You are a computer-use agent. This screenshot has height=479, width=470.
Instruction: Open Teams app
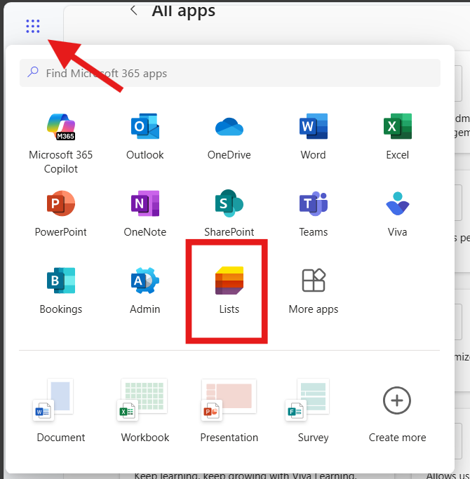point(314,213)
